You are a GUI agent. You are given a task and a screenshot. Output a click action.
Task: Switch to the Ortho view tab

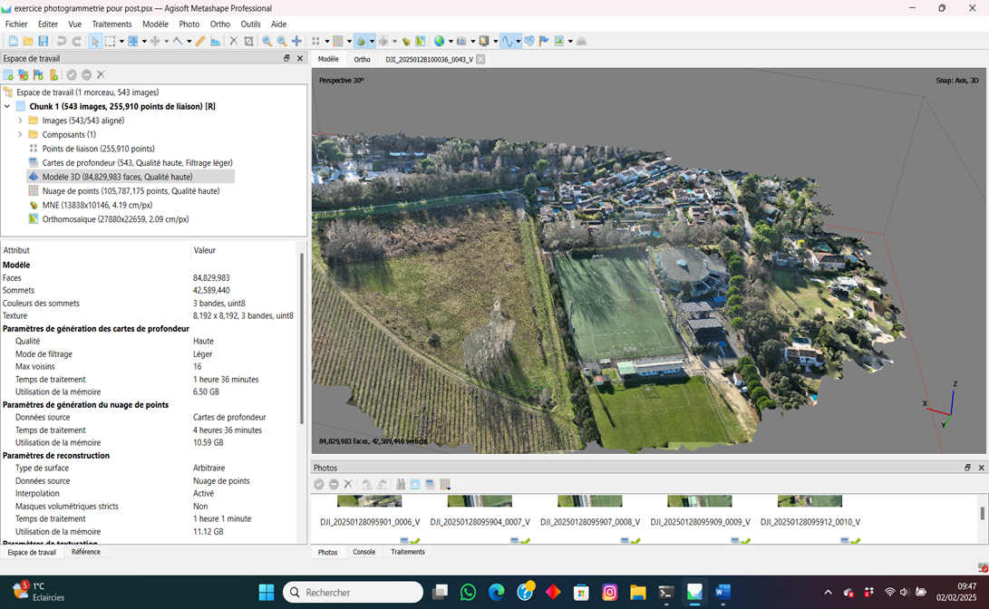pyautogui.click(x=362, y=59)
